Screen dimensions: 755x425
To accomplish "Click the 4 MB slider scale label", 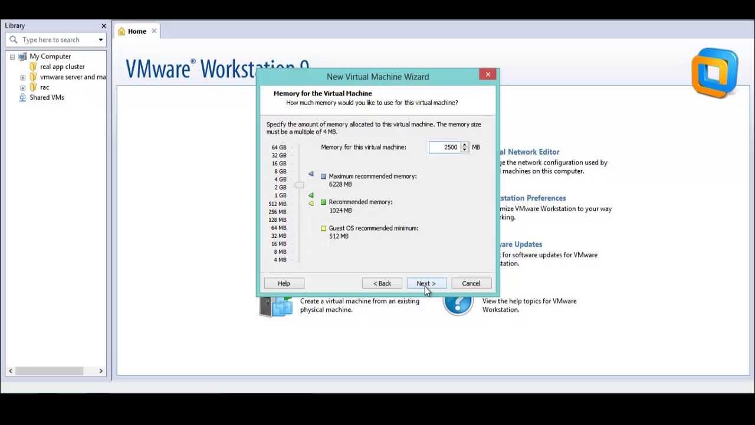I will click(x=280, y=260).
